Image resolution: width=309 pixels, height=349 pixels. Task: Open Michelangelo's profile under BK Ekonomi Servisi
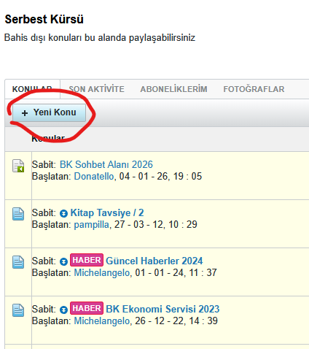point(102,321)
